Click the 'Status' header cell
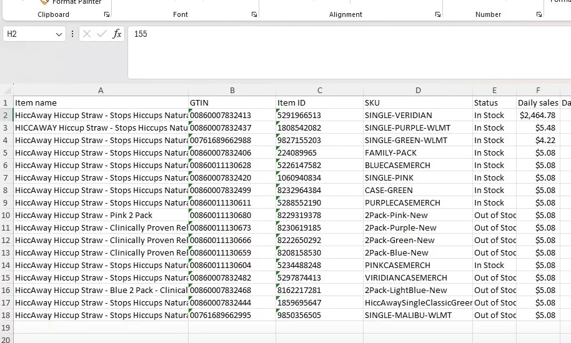 point(494,102)
